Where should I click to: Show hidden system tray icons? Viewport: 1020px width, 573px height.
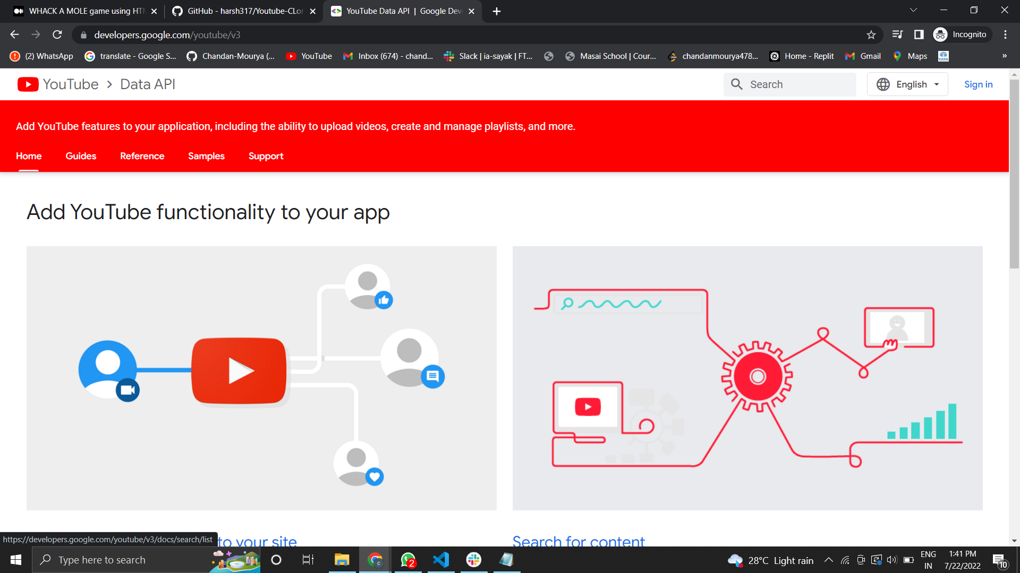[828, 560]
